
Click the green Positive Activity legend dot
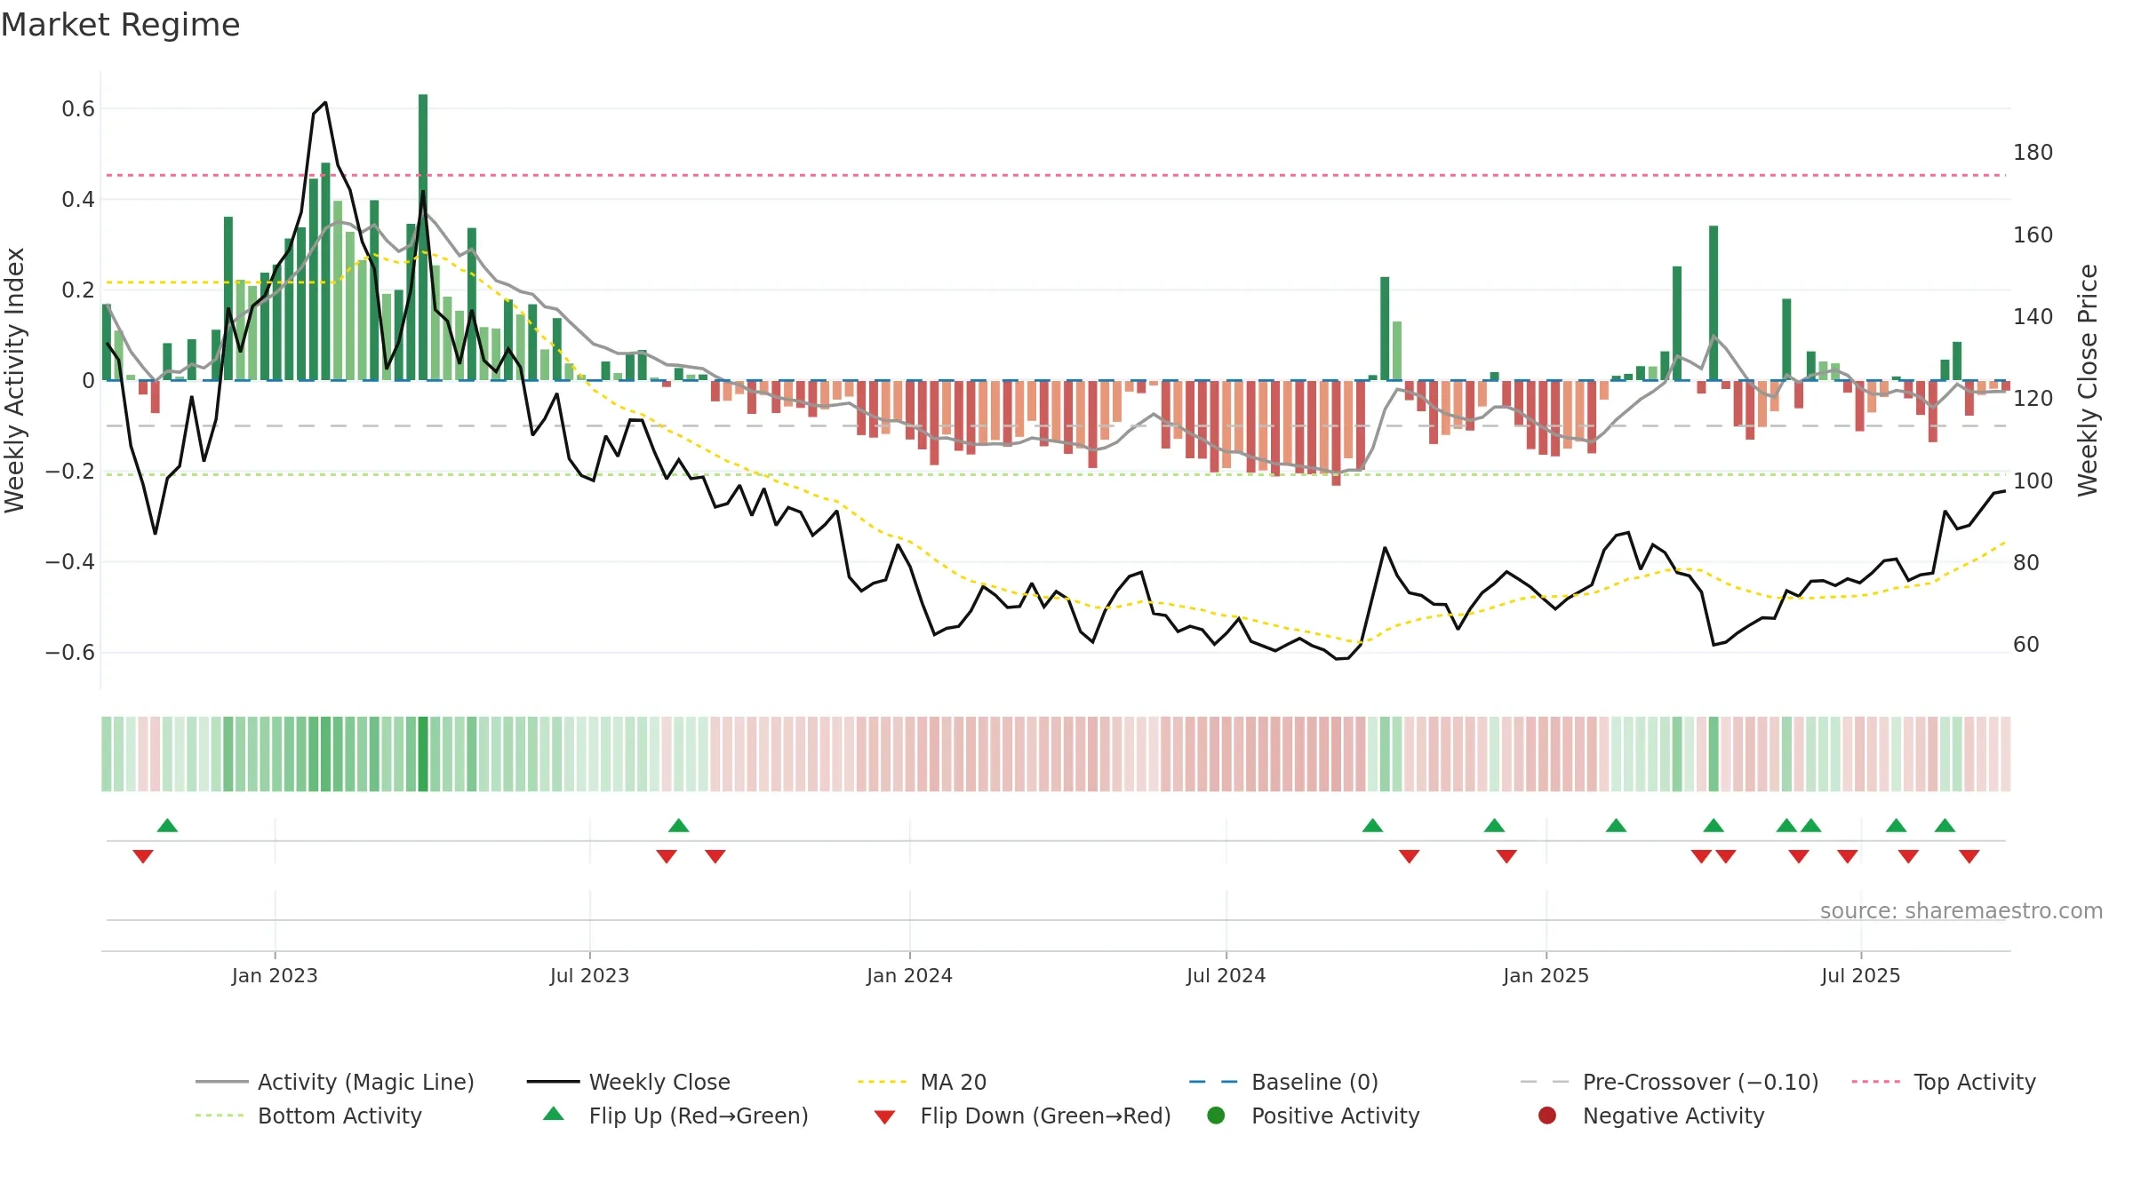(x=1216, y=1115)
